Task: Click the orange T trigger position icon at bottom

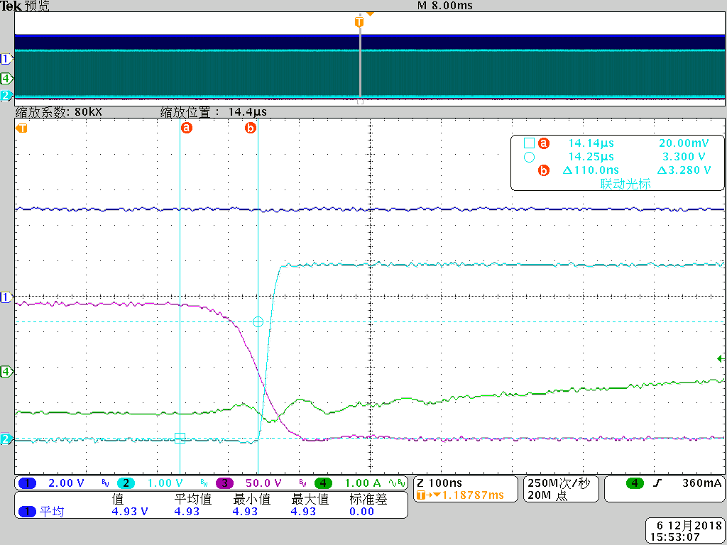Action: pos(420,495)
